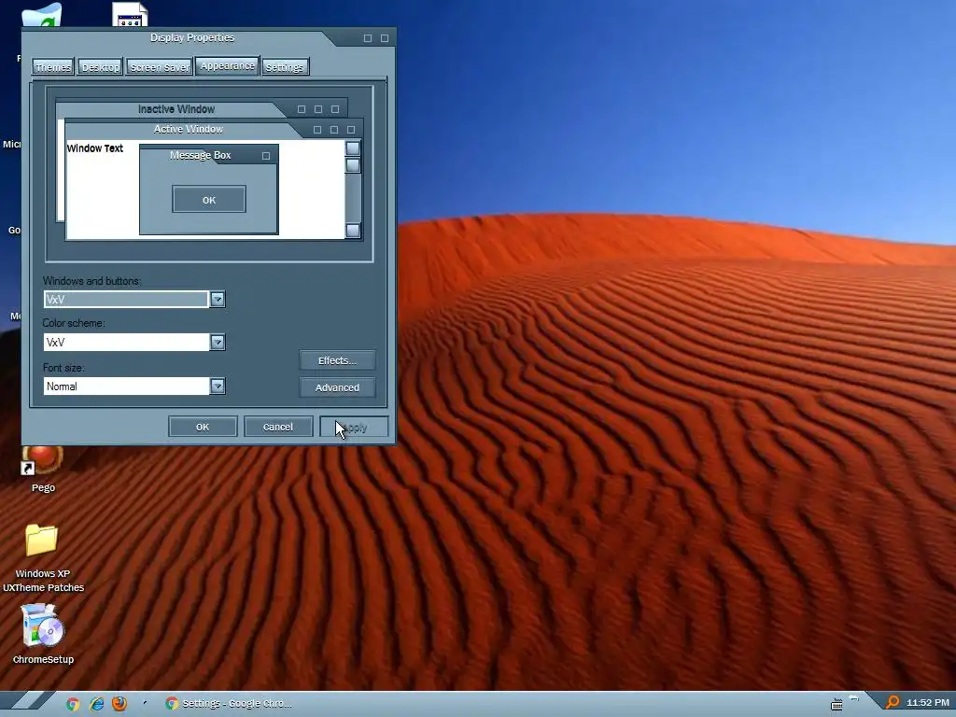Screen dimensions: 956x717
Task: Confirm with the dialog's bottom OK button
Action: point(203,427)
